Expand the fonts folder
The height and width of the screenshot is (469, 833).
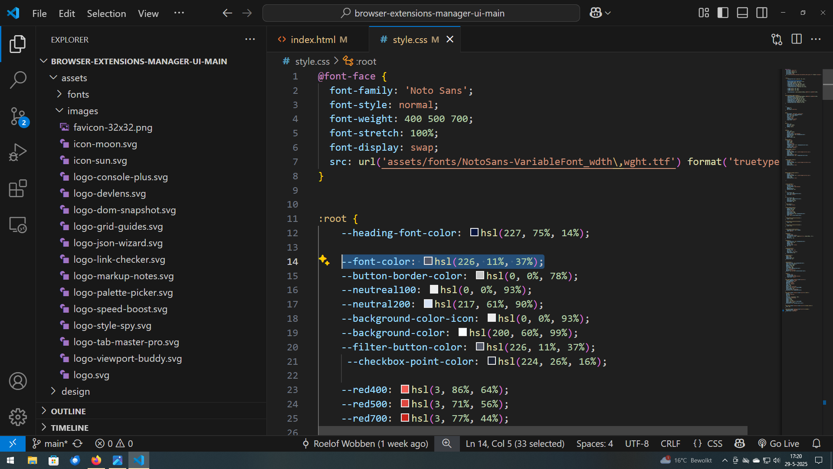point(78,94)
